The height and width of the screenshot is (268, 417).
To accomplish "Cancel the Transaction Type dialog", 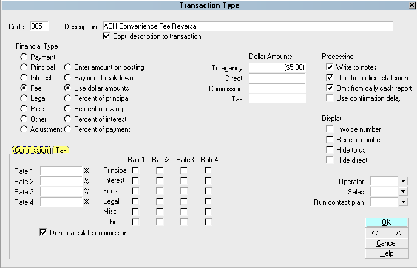I will point(387,243).
